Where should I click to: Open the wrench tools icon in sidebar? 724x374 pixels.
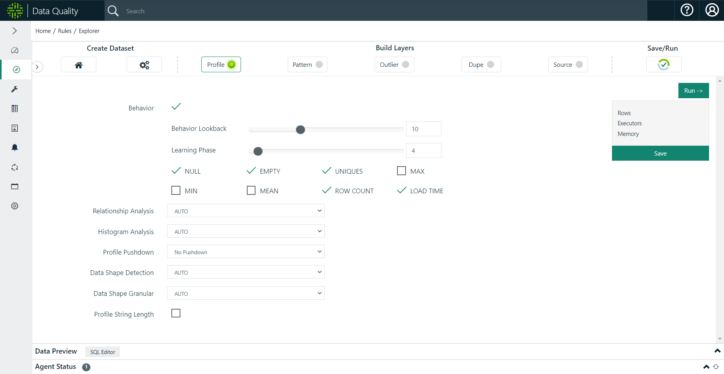(15, 89)
